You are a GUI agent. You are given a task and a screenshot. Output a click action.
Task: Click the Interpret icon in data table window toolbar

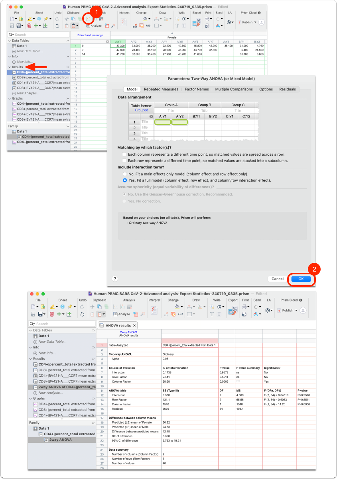click(x=124, y=22)
